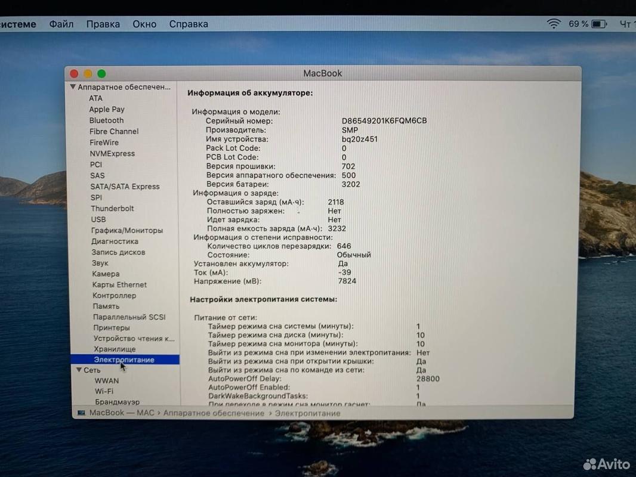The height and width of the screenshot is (477, 636).
Task: Select Графика/Мониторы in the sidebar
Action: coord(127,230)
